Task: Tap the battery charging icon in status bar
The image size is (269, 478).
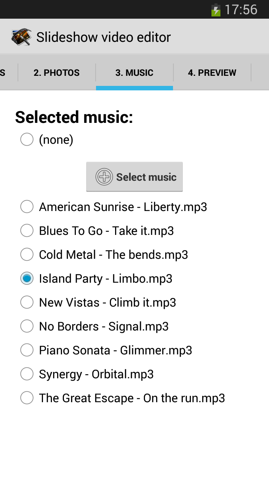Action: pyautogui.click(x=216, y=10)
